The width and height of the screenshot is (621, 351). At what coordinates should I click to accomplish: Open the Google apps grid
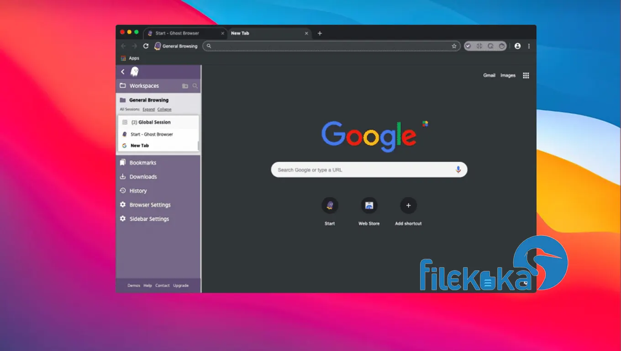pos(526,75)
